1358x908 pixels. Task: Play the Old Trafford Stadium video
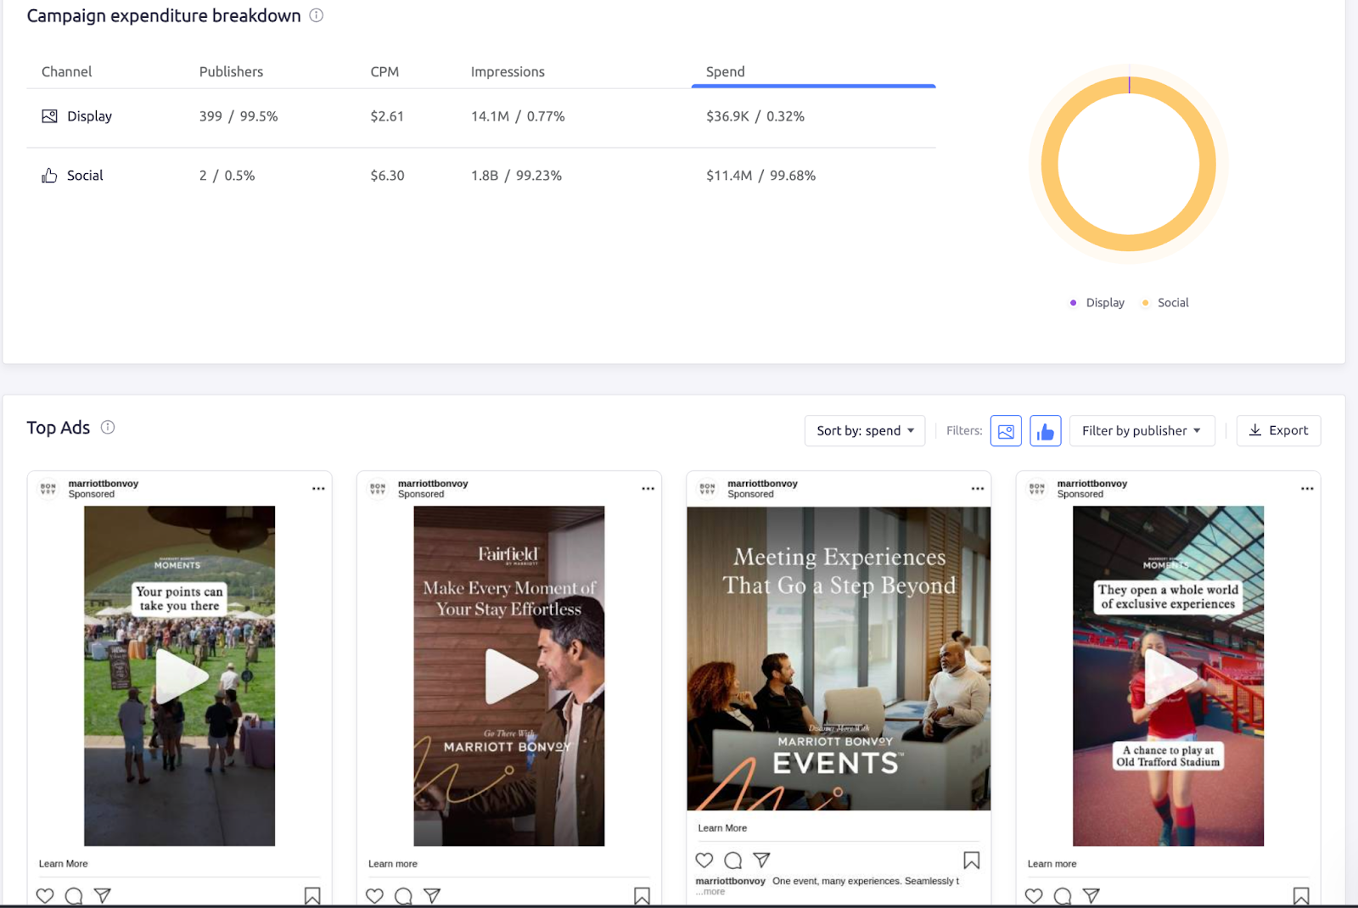point(1168,675)
